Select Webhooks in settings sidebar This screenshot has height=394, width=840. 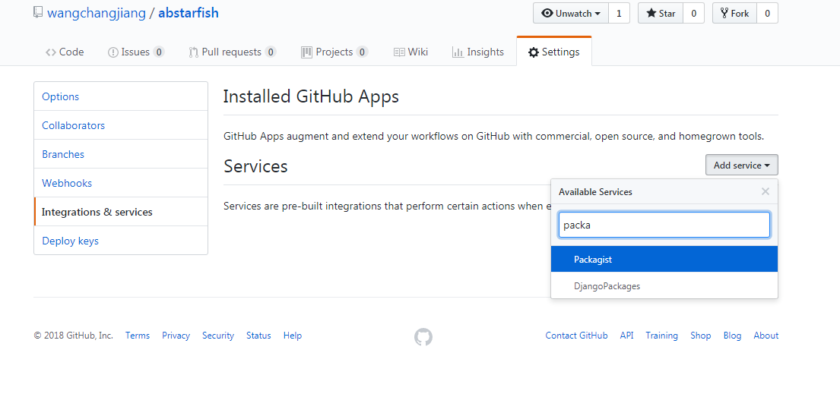tap(121, 183)
